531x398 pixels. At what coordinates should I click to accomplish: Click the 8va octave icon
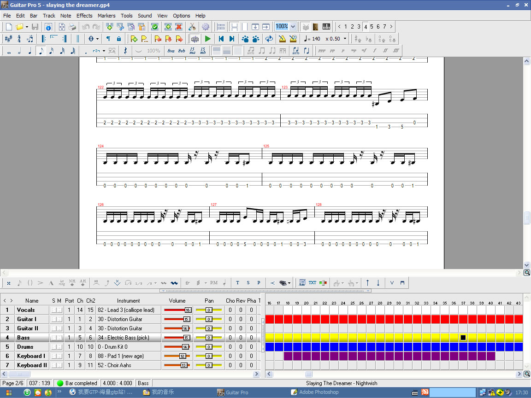(171, 51)
